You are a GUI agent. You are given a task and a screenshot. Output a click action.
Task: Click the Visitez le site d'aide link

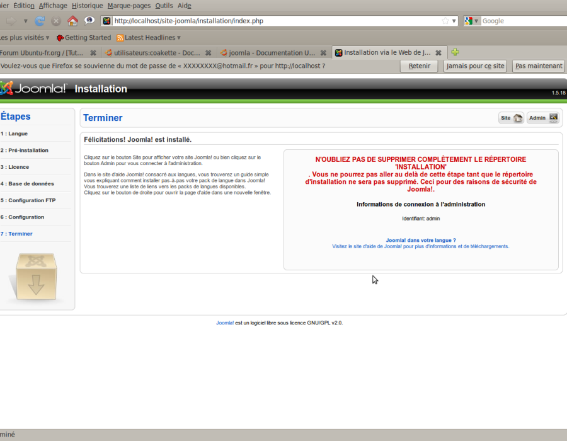pos(421,246)
